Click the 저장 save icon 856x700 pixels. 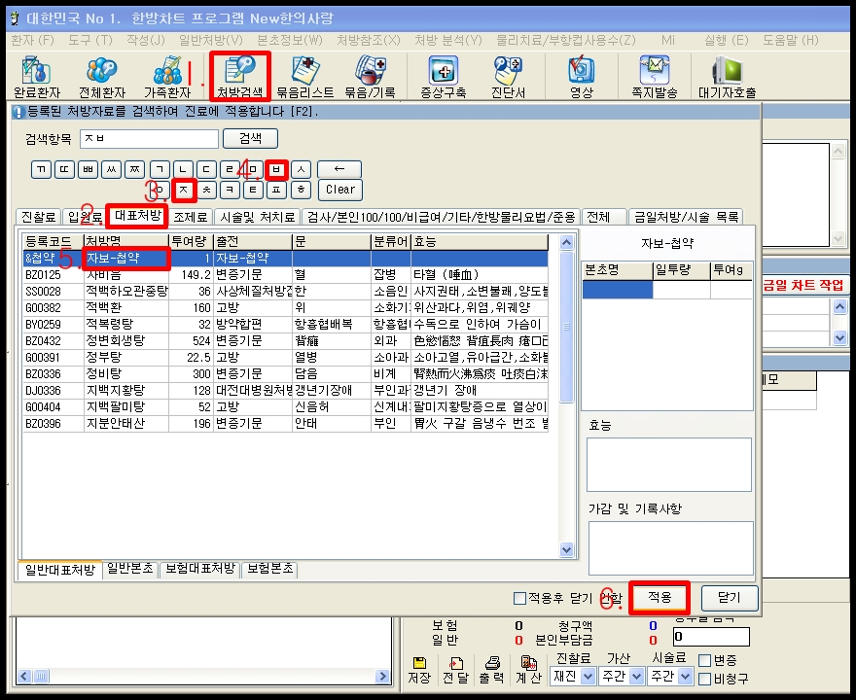pyautogui.click(x=419, y=669)
